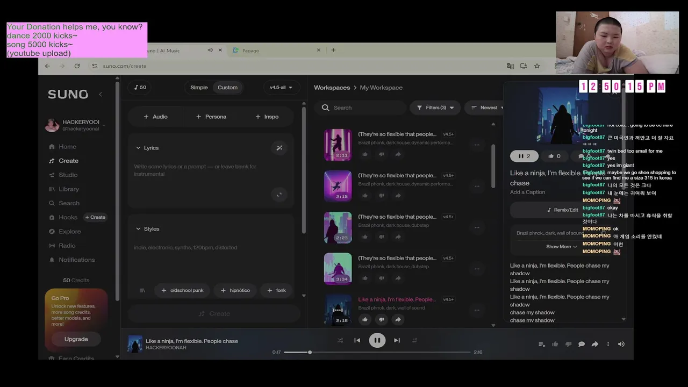This screenshot has height=387, width=688.
Task: Switch to Simple mode
Action: (199, 88)
